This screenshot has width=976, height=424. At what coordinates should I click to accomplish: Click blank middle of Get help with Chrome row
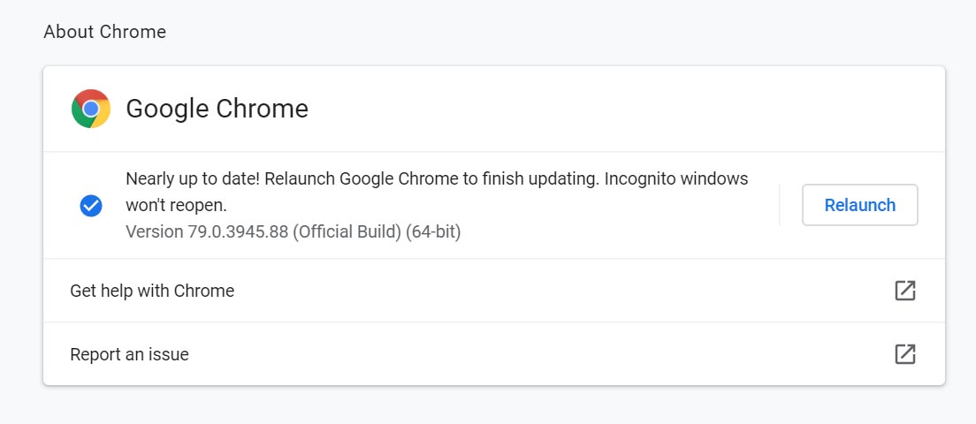pos(560,291)
